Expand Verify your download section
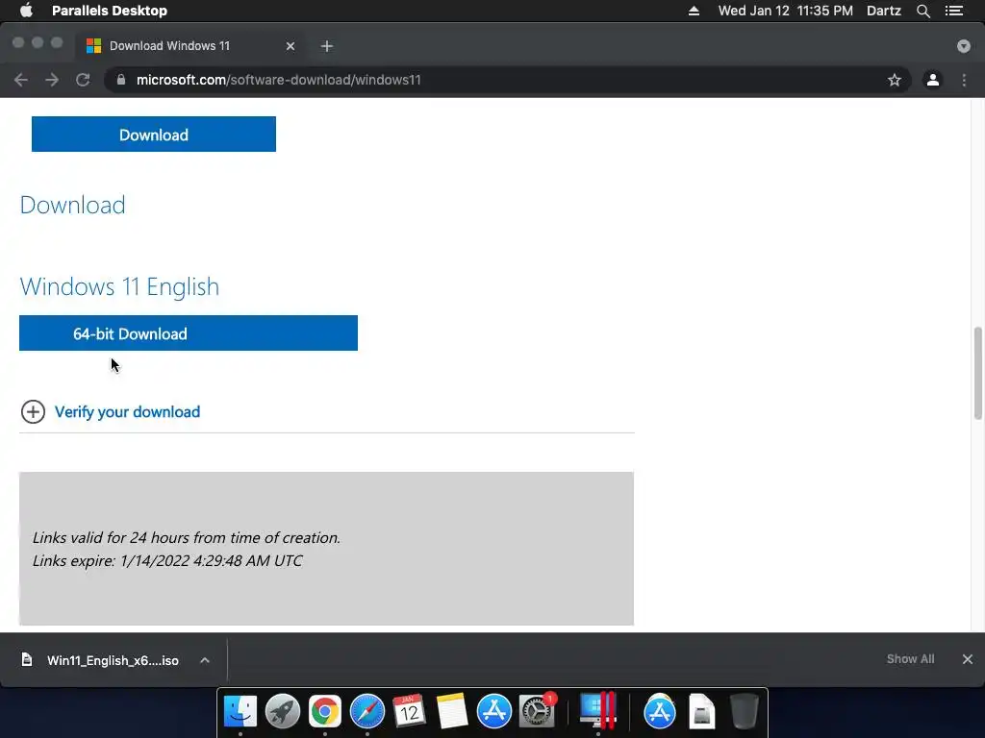The width and height of the screenshot is (985, 738). click(x=34, y=411)
